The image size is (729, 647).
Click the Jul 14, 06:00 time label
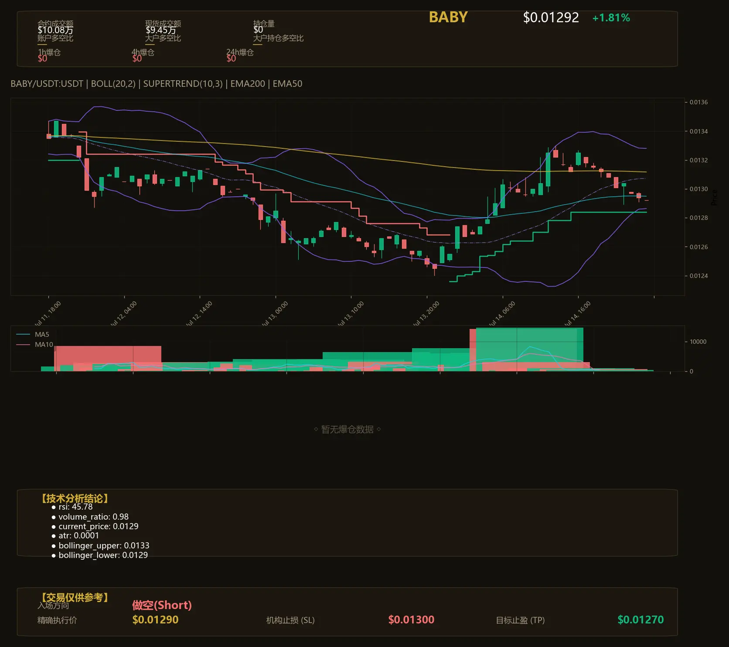coord(502,314)
